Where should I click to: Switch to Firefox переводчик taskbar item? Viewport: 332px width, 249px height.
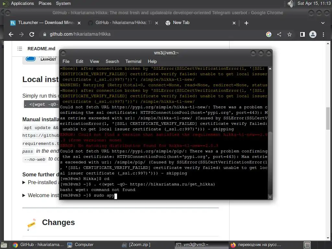(x=256, y=245)
